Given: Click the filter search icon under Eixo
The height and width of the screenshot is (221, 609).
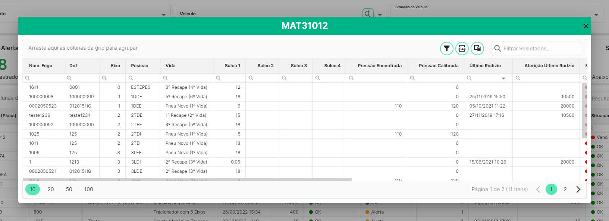Looking at the screenshot, I should pyautogui.click(x=104, y=78).
